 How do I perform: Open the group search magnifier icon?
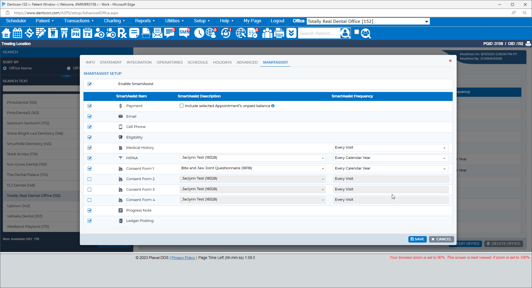tap(366, 33)
